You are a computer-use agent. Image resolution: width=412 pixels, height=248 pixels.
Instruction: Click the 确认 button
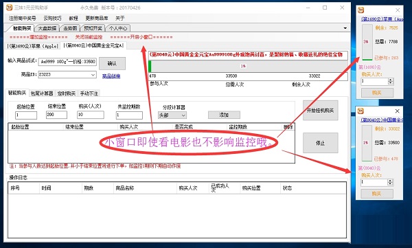coord(112,63)
